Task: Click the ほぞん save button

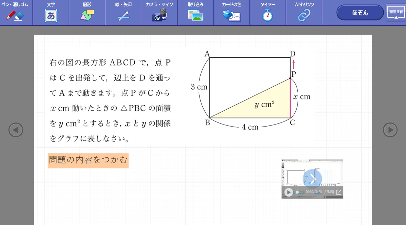Action: tap(360, 13)
